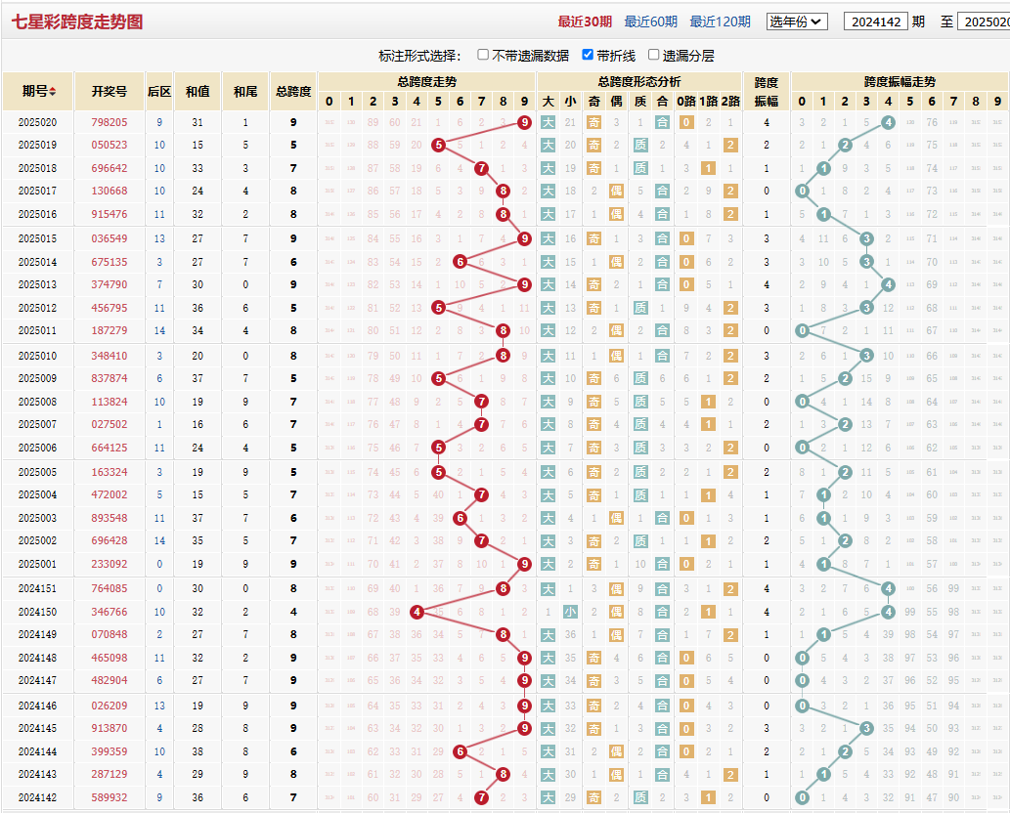Click red ball 5 in row 2025019

coord(439,145)
